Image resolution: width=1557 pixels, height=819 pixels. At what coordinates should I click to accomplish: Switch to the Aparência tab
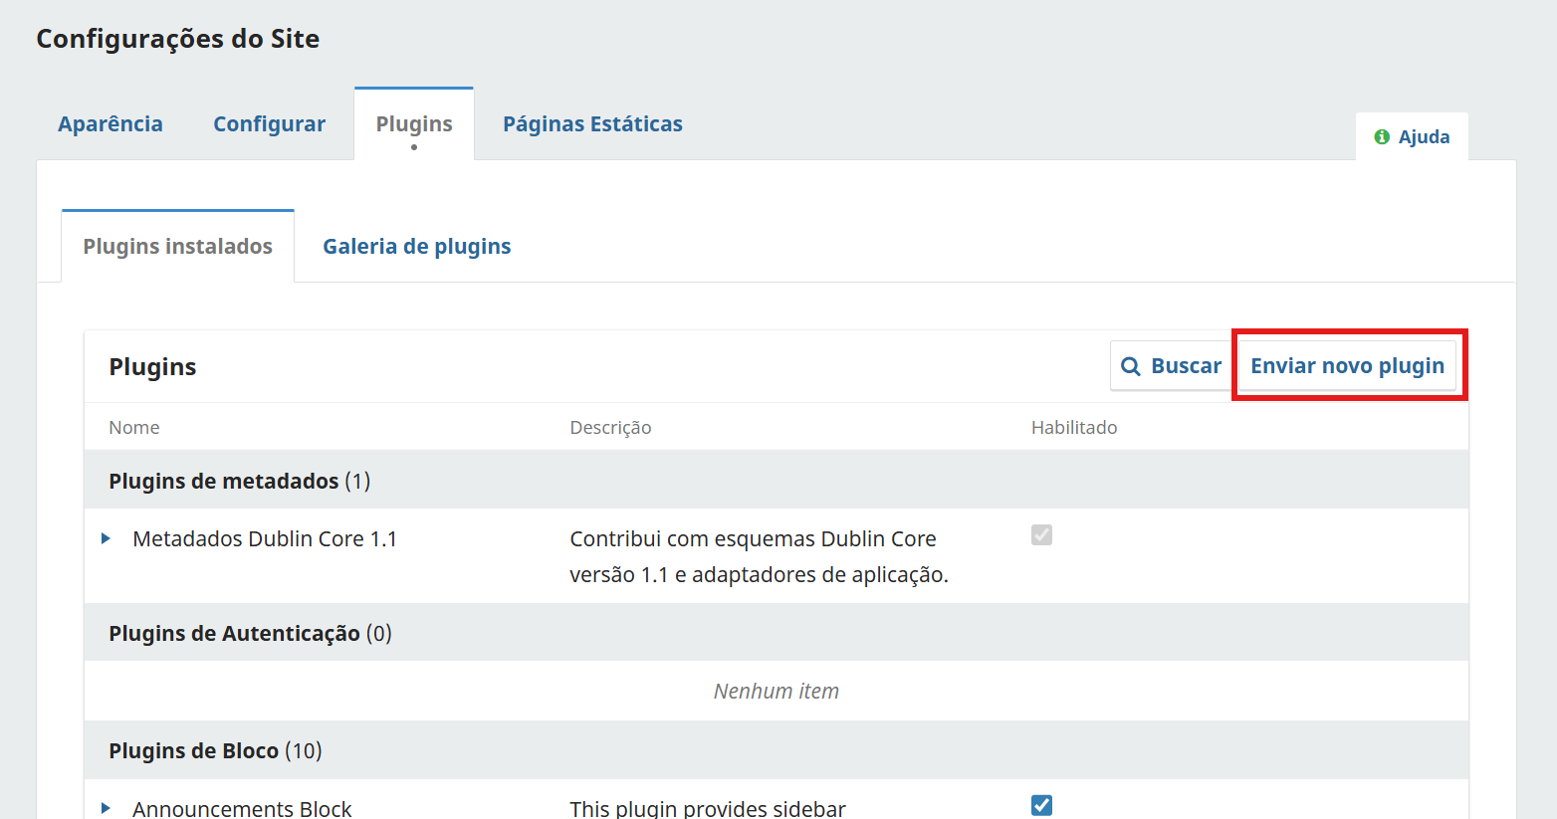(111, 124)
